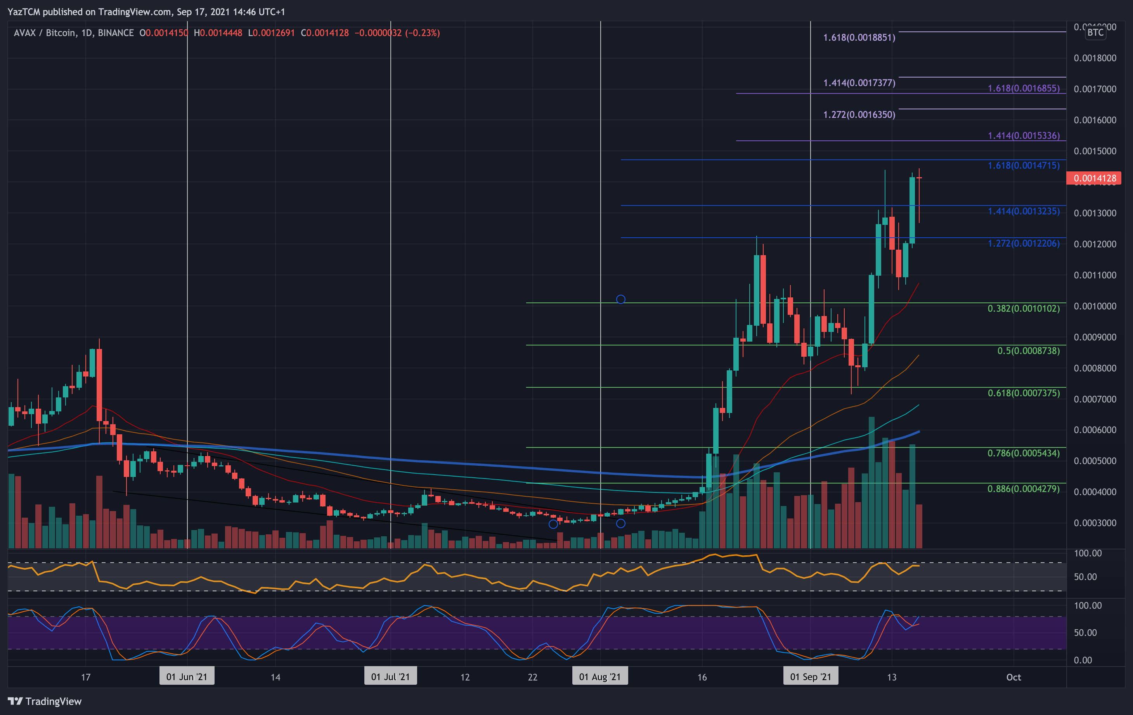The height and width of the screenshot is (715, 1133).
Task: Click the YazTCM publisher link
Action: tap(23, 12)
